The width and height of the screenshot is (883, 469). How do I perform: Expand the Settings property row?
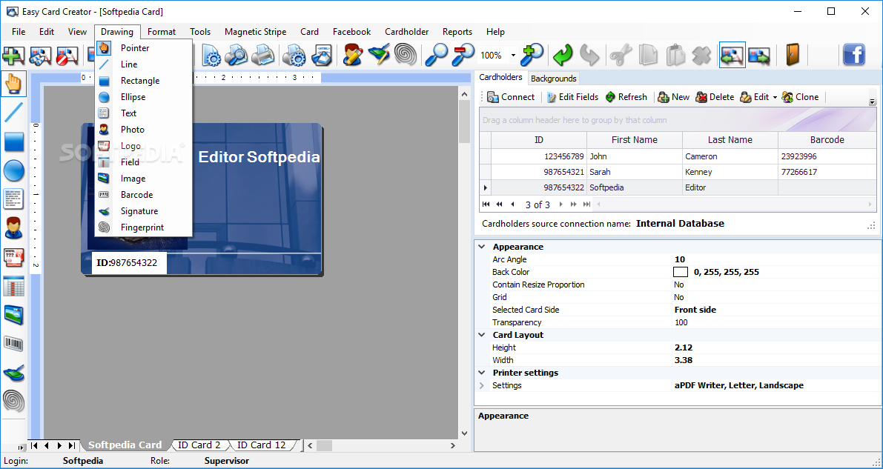click(481, 386)
